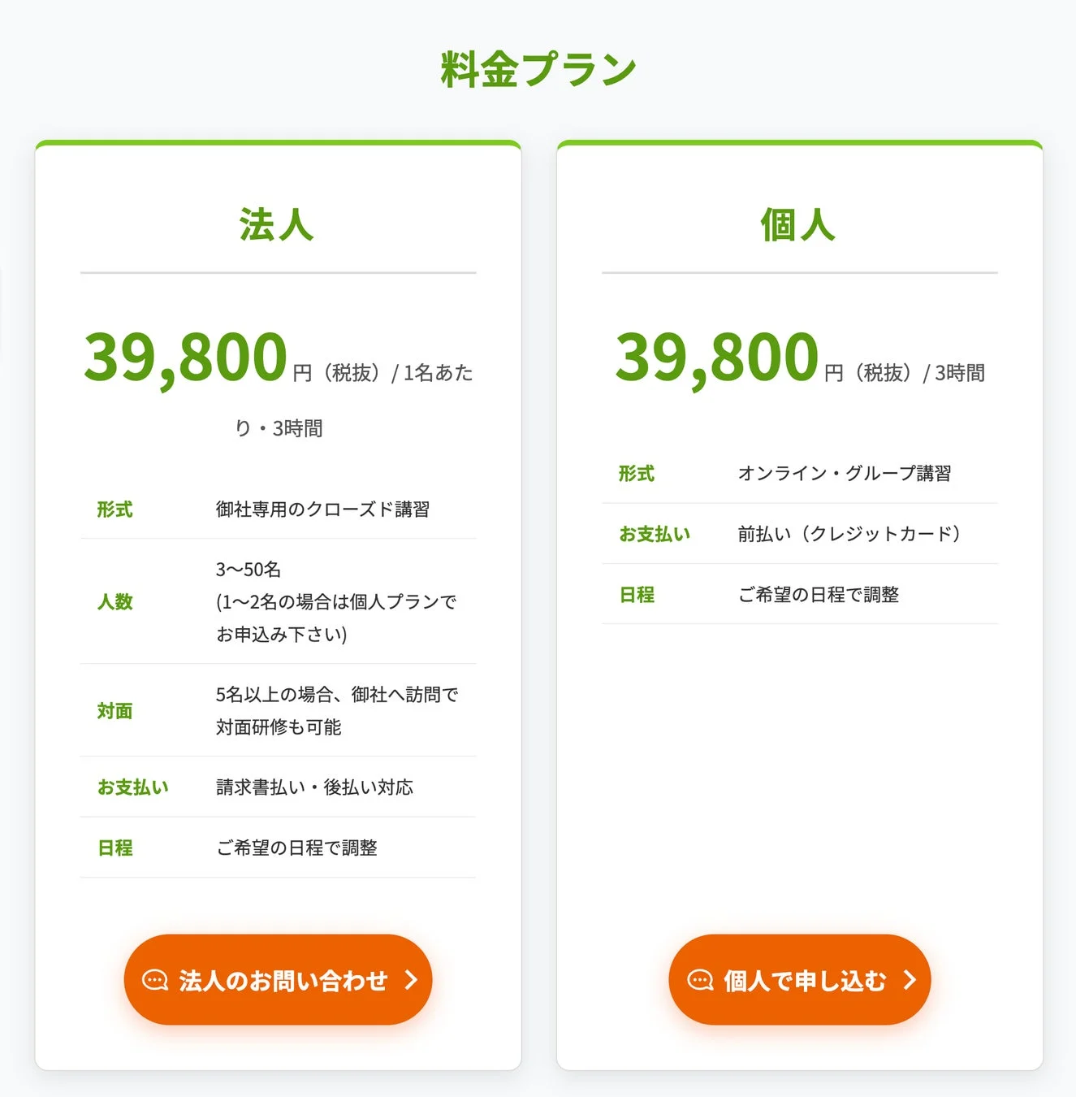
Task: Select the 人数 row label
Action: click(x=114, y=603)
